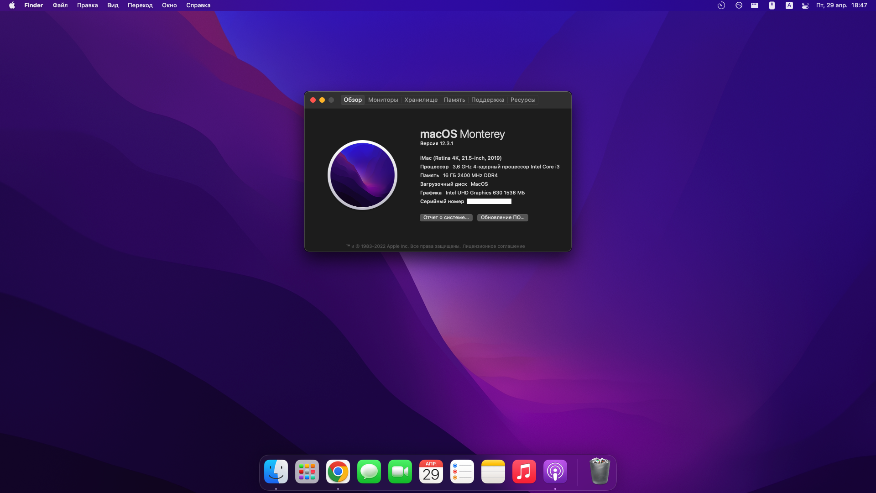This screenshot has width=876, height=493.
Task: Open the Файл menu
Action: 60,5
